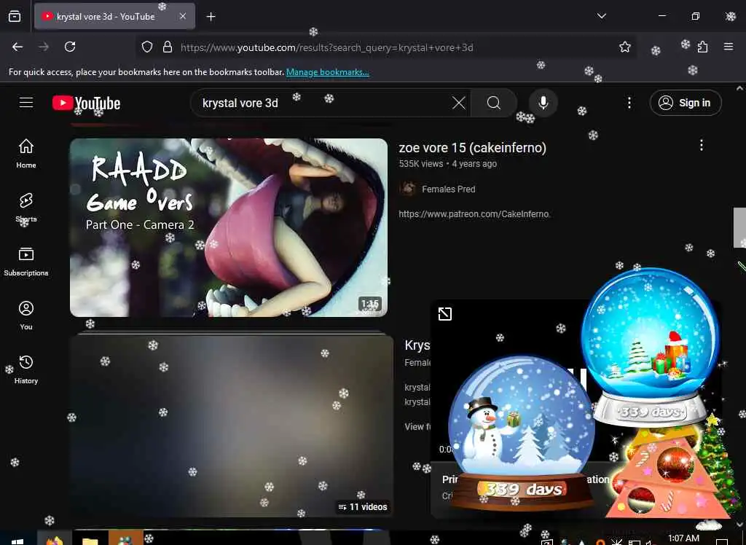The image size is (746, 545).
Task: Open History in the sidebar
Action: [26, 369]
